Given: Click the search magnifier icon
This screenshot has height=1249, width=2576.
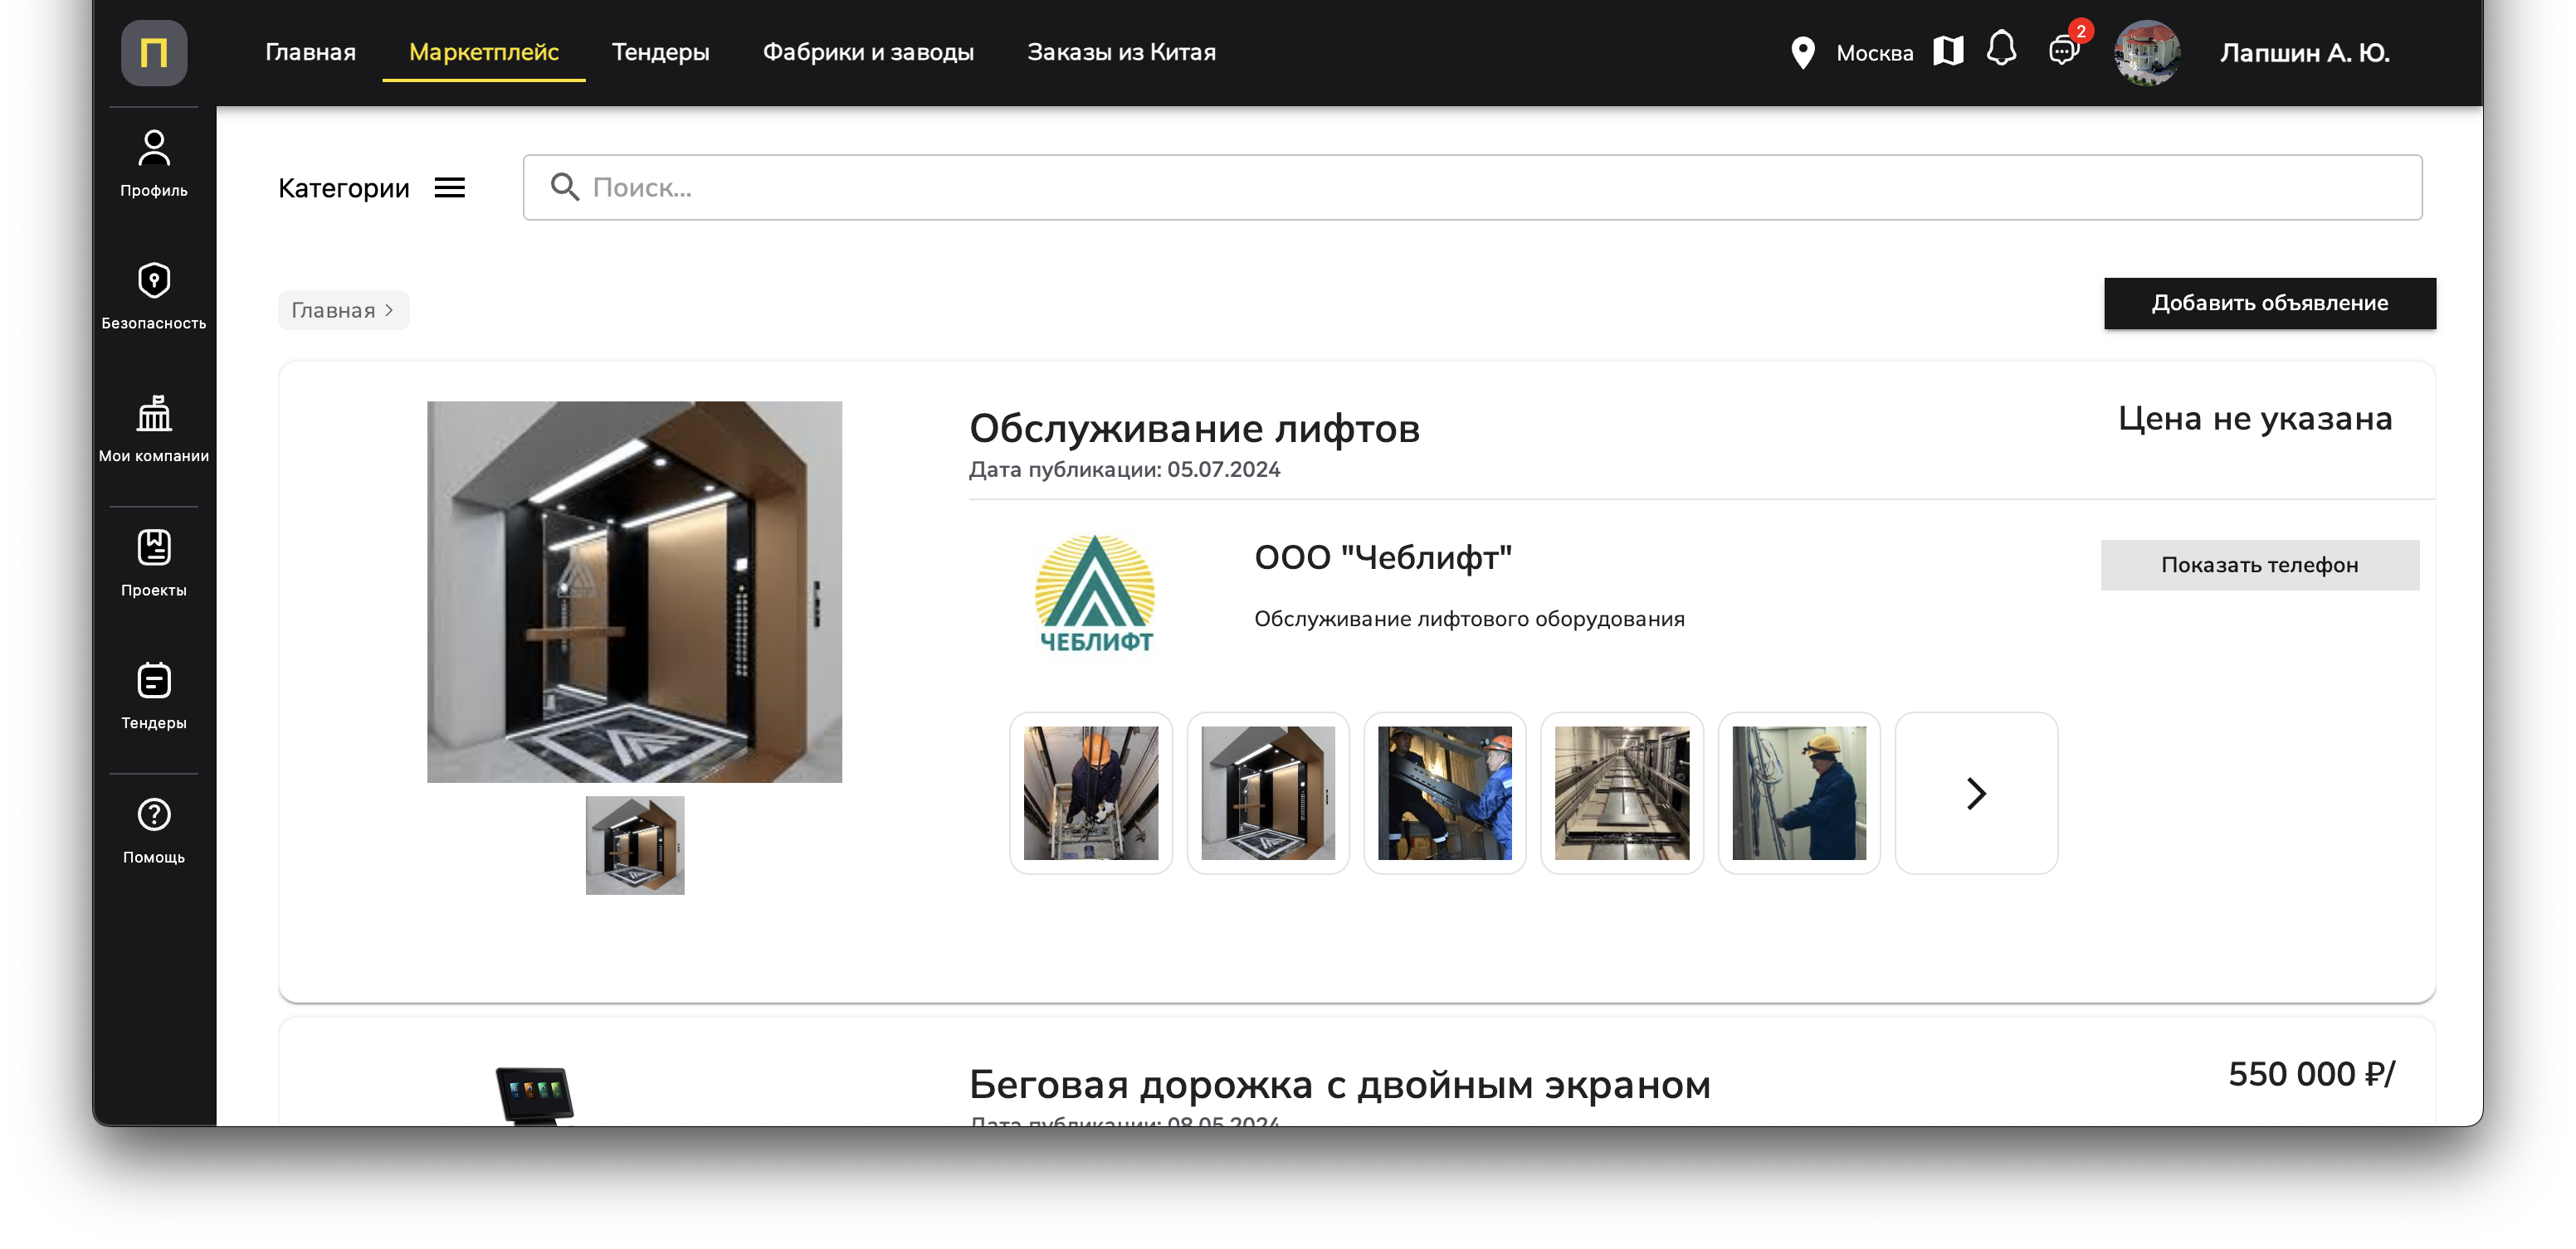Looking at the screenshot, I should [565, 187].
